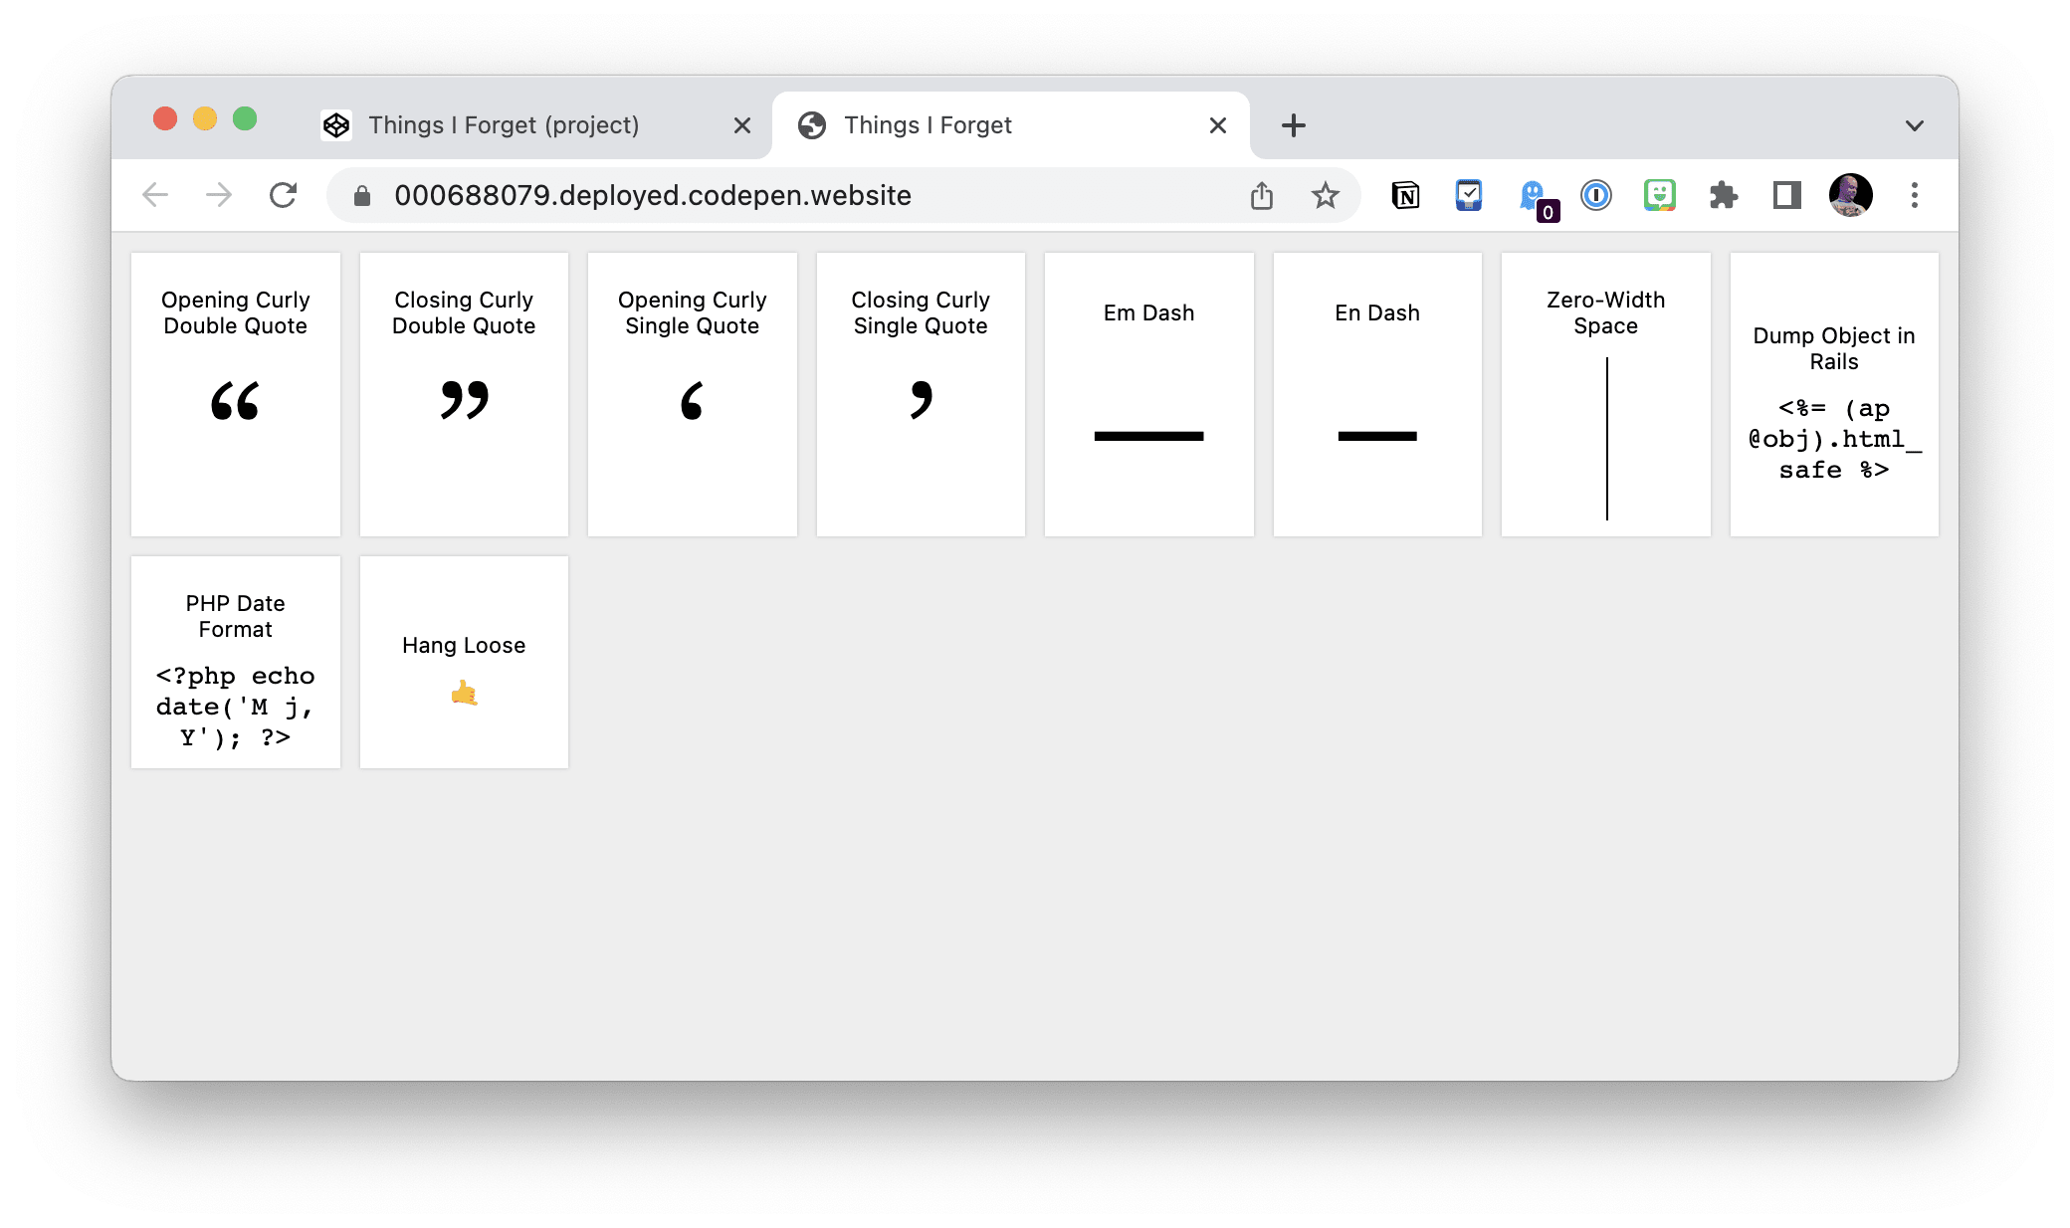Share this page using the share icon
This screenshot has width=2070, height=1228.
[1262, 195]
